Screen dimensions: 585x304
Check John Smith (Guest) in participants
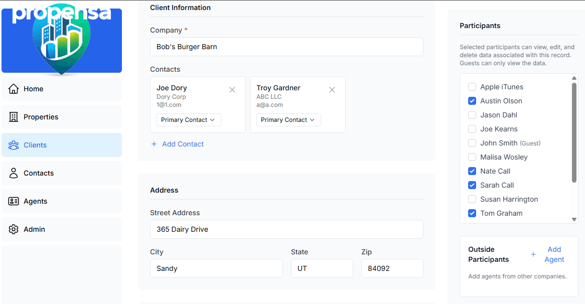coord(472,142)
